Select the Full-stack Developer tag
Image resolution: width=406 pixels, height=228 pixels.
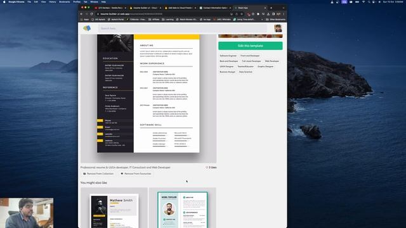tap(251, 61)
